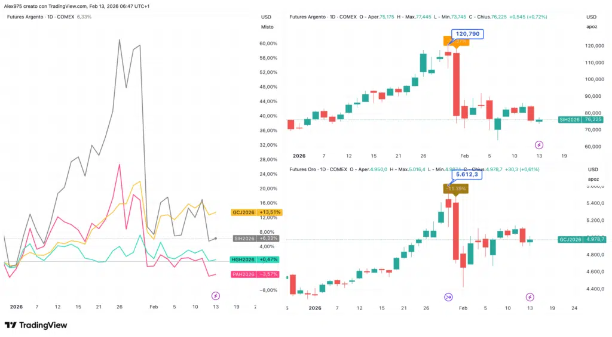This screenshot has height=337, width=612.
Task: Open USD apoz unit selector on silver chart
Action: [x=592, y=22]
